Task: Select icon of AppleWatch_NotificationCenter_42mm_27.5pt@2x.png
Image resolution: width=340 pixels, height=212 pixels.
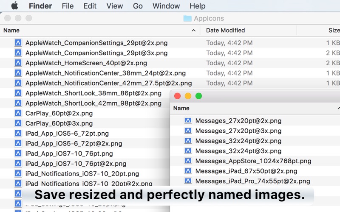Action: coord(18,83)
